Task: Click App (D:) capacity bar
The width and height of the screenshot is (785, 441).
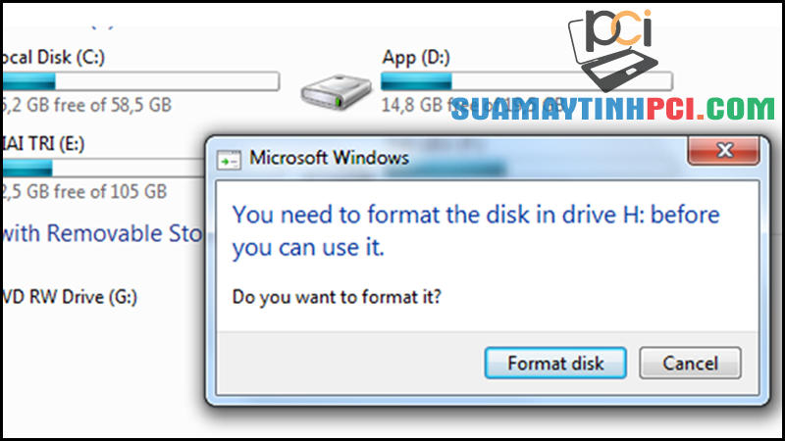Action: tap(526, 81)
